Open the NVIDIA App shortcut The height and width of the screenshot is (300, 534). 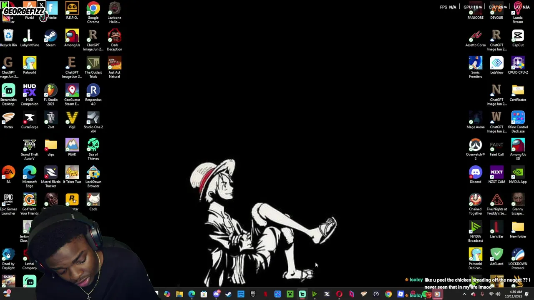(x=518, y=175)
